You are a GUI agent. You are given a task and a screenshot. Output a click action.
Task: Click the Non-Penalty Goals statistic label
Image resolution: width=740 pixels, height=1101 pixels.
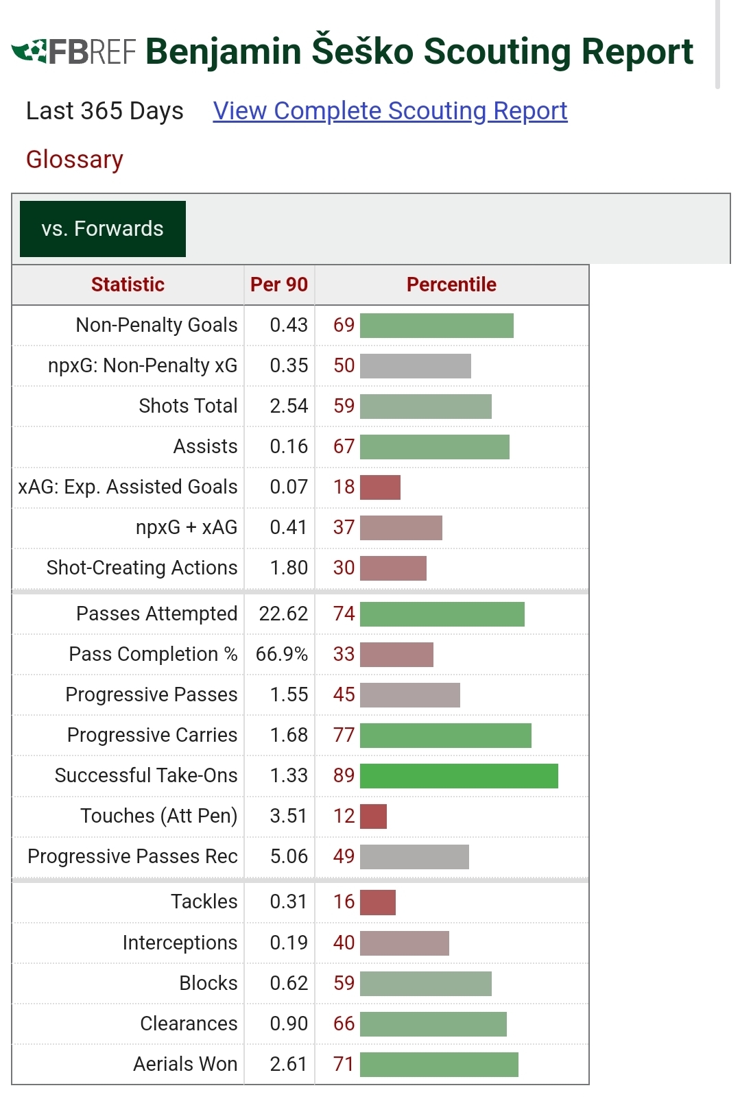[x=156, y=325]
